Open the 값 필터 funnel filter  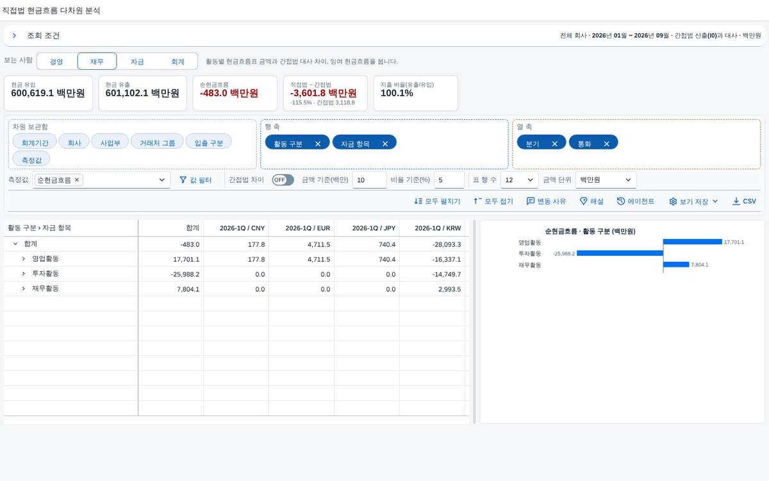195,180
